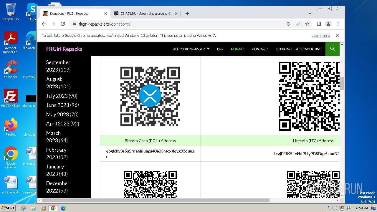
Task: Open Skype desktop shortcut
Action: point(32,12)
